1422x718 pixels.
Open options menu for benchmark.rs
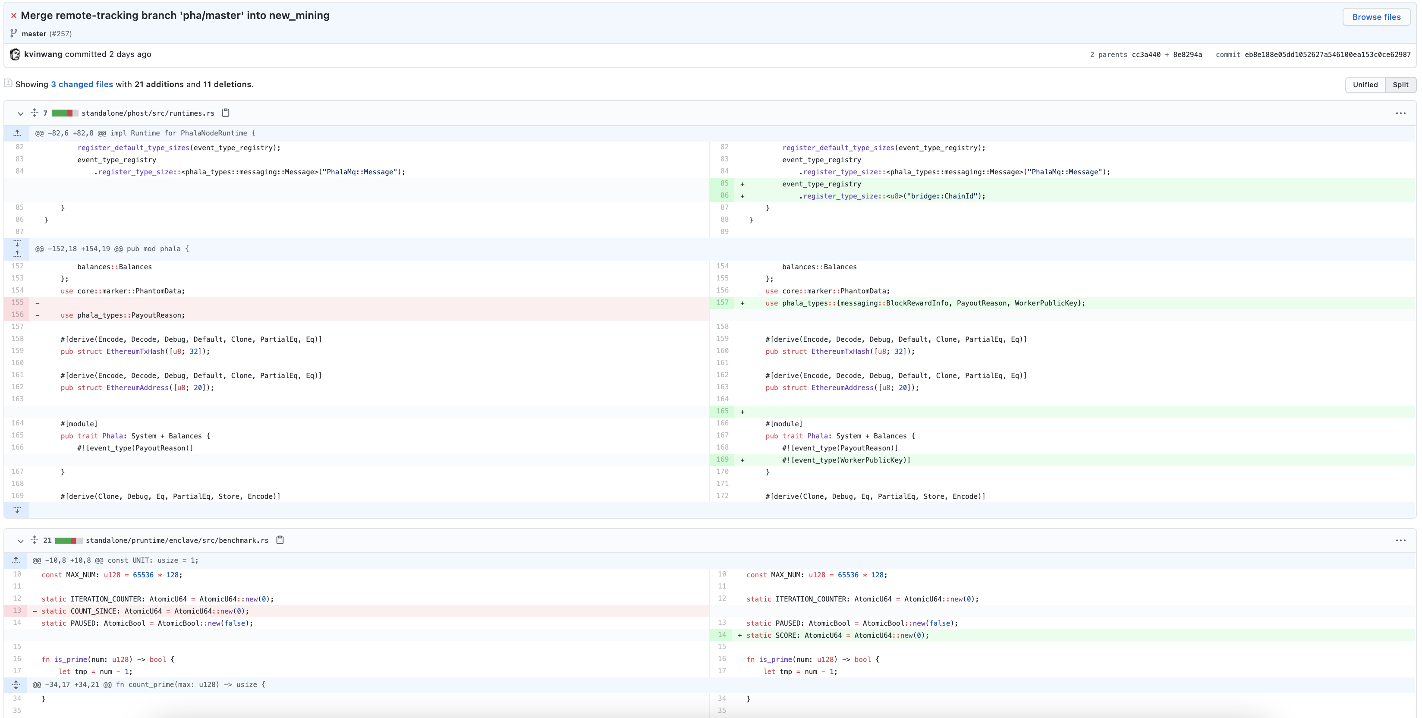[1400, 540]
